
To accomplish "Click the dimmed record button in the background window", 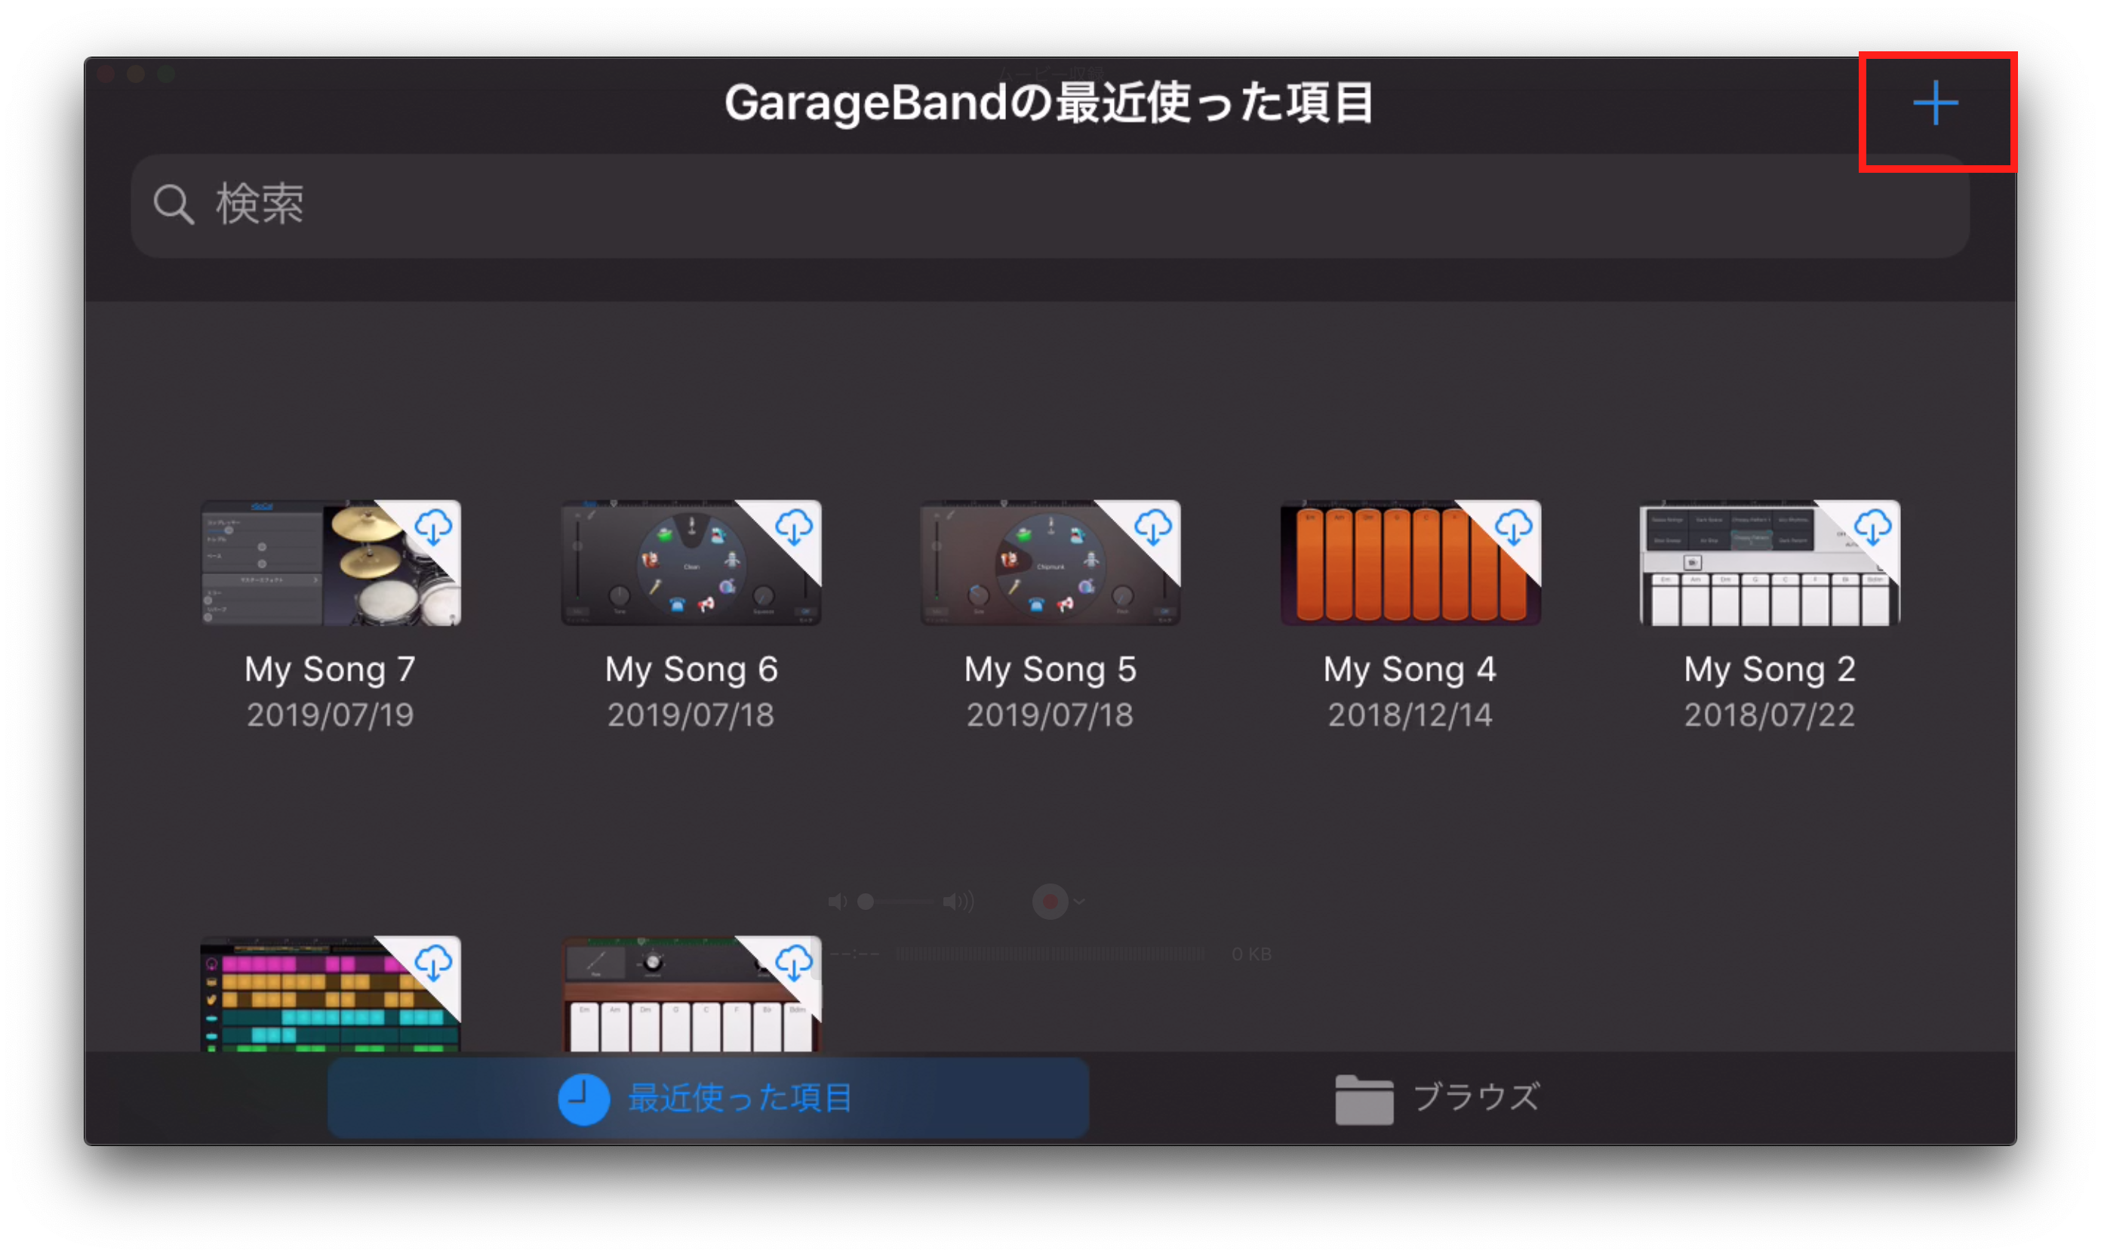I will (x=1050, y=901).
